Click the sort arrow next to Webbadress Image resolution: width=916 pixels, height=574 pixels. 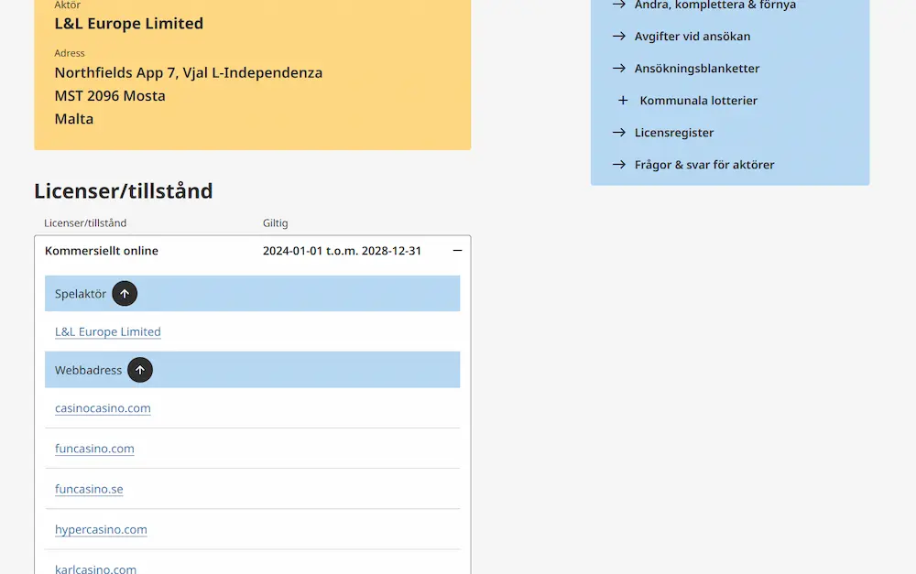coord(140,370)
